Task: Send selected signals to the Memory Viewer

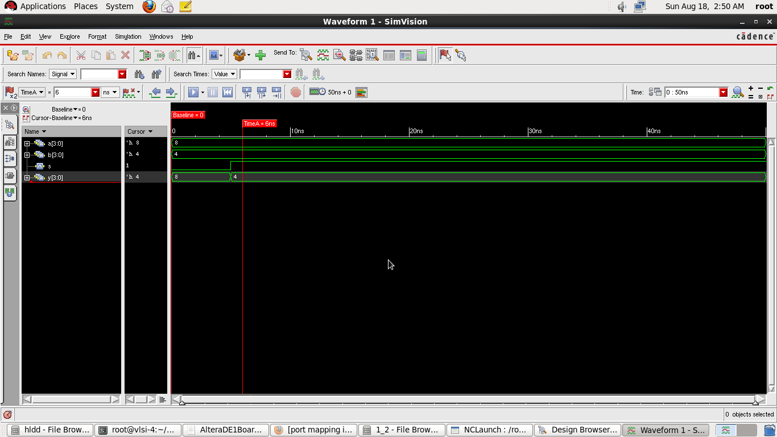Action: point(373,55)
